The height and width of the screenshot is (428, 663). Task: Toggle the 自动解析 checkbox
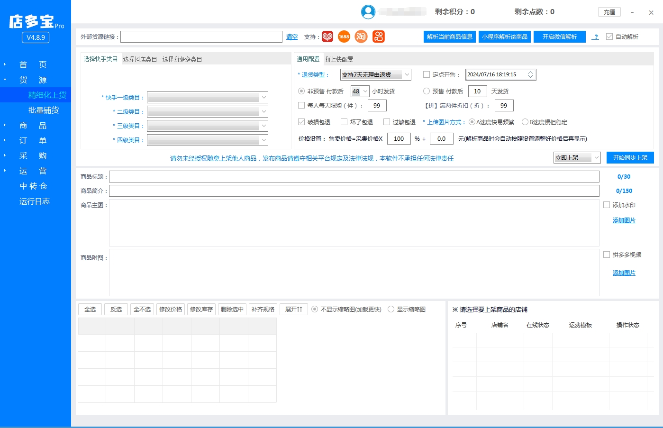609,36
